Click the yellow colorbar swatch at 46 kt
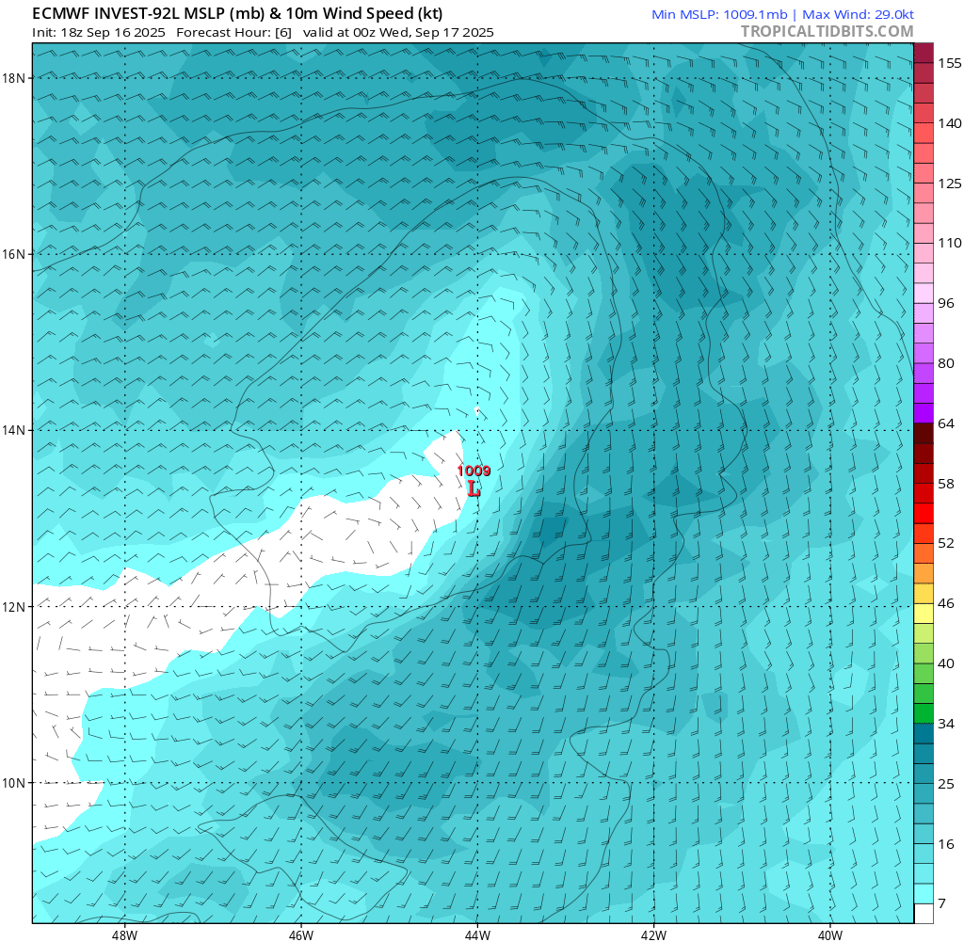964x942 pixels. pos(924,614)
